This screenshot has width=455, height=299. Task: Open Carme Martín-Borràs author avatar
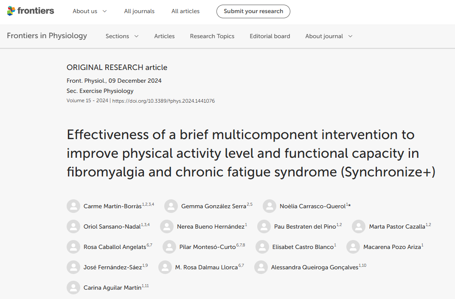point(73,206)
